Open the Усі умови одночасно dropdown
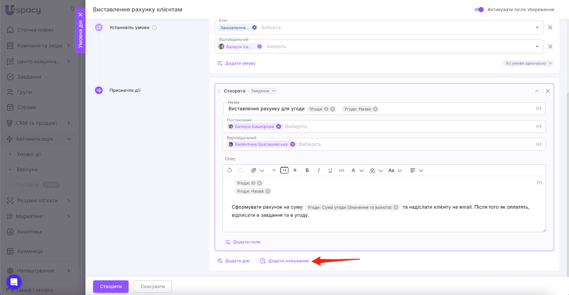 point(528,63)
